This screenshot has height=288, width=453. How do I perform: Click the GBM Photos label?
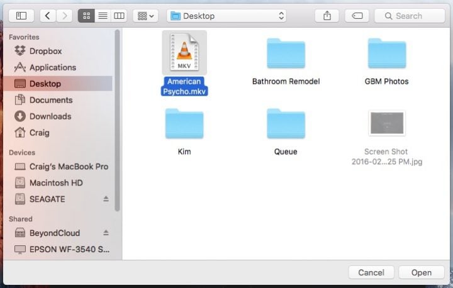386,82
